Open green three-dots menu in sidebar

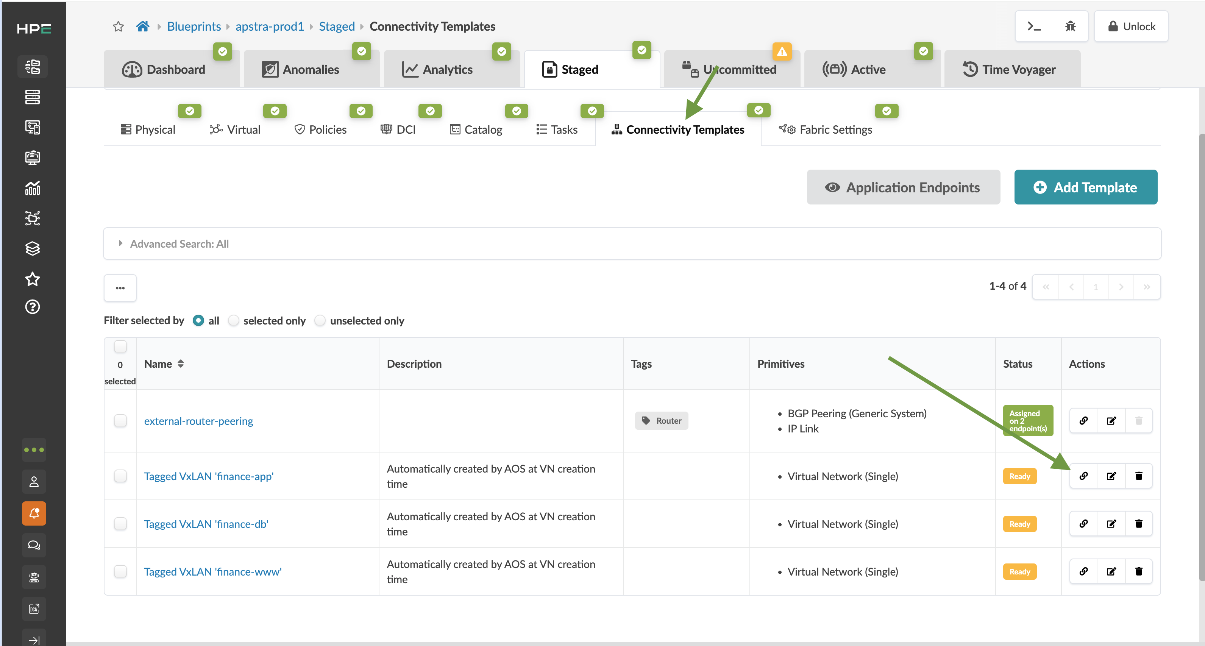[x=34, y=450]
